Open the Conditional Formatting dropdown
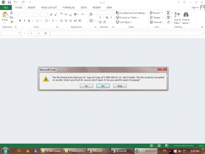The width and height of the screenshot is (205, 154). pos(131,13)
